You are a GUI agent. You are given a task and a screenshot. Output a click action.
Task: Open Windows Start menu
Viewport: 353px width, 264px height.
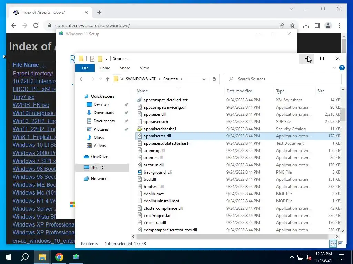pyautogui.click(x=8, y=257)
